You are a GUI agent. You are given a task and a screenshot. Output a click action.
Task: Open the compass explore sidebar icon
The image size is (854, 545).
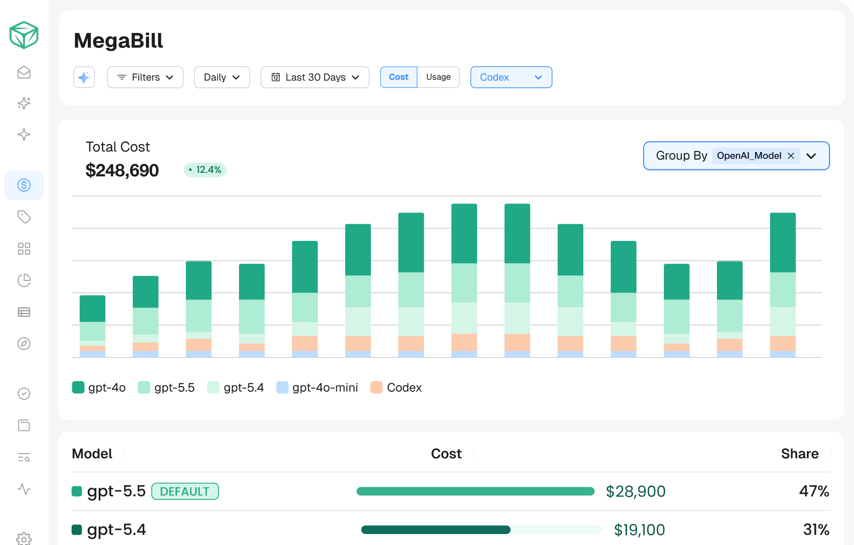(24, 344)
